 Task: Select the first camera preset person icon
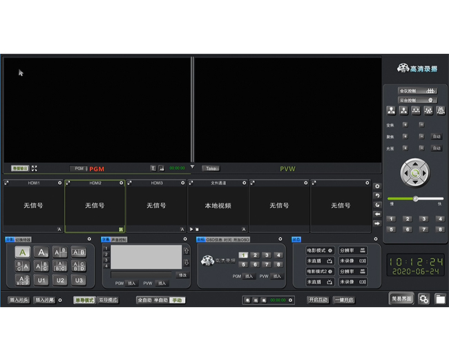point(391,110)
